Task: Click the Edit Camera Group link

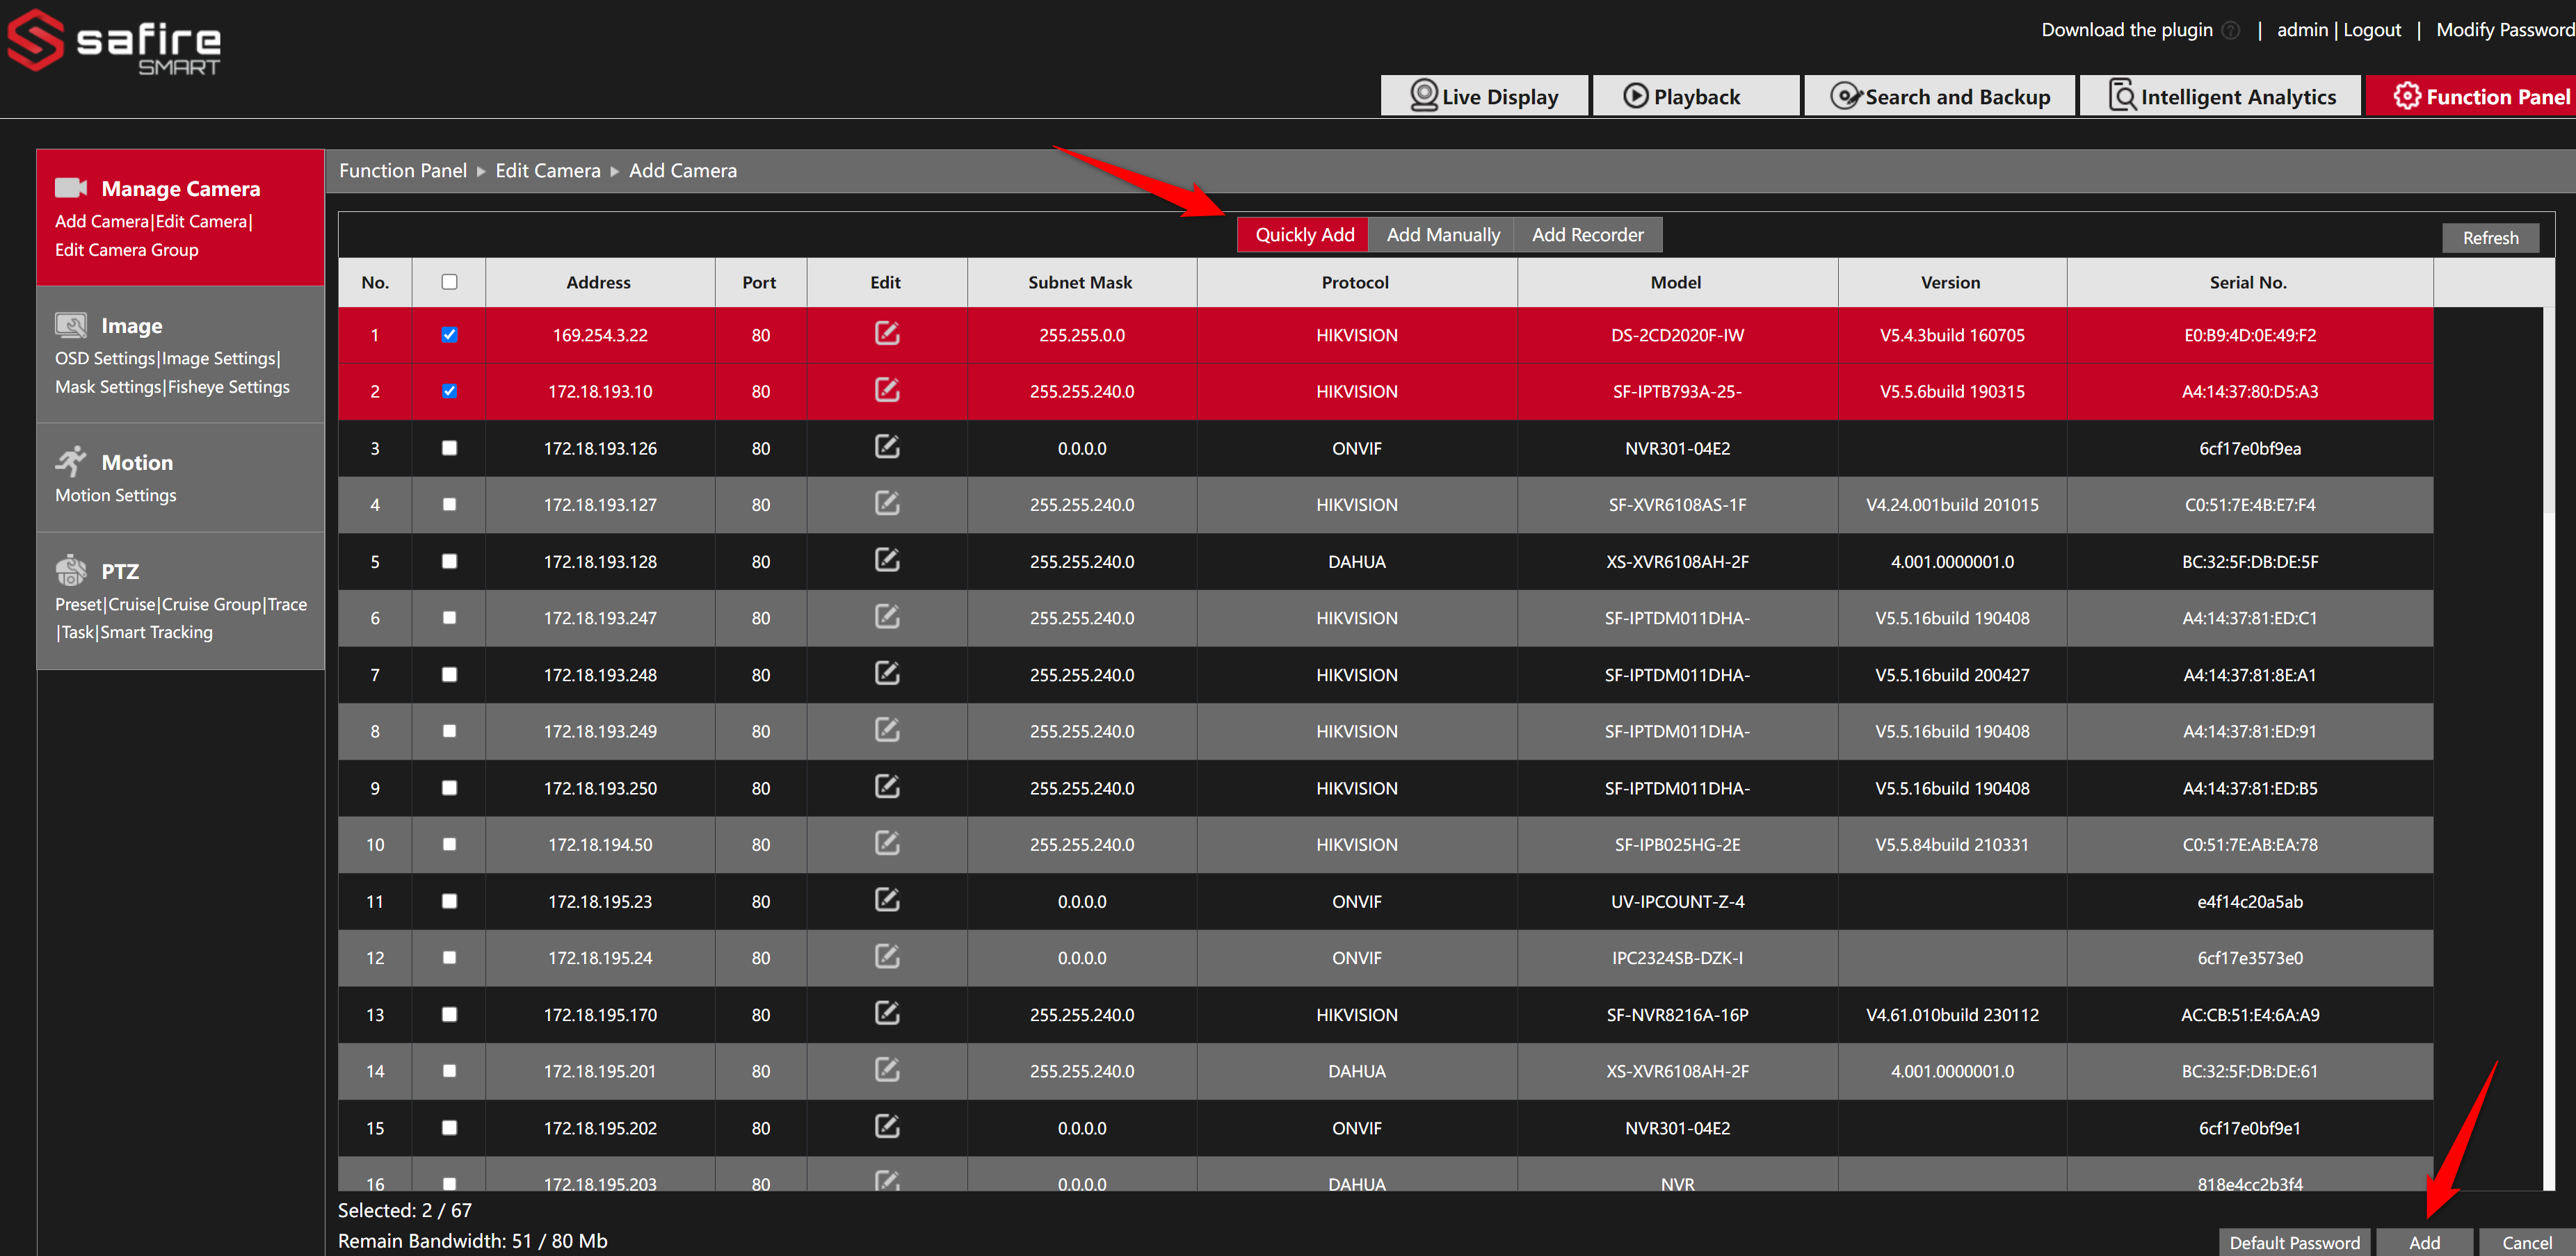Action: 127,250
